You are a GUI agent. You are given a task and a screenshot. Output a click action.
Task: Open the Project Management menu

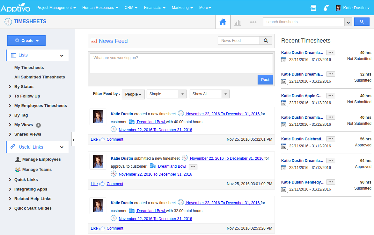(56, 8)
